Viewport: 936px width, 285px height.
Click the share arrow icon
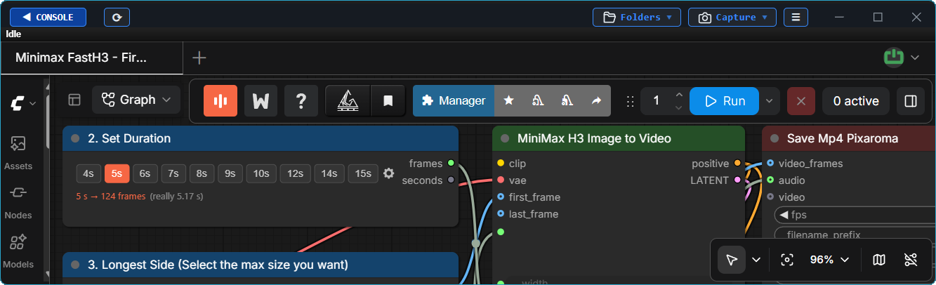[596, 101]
